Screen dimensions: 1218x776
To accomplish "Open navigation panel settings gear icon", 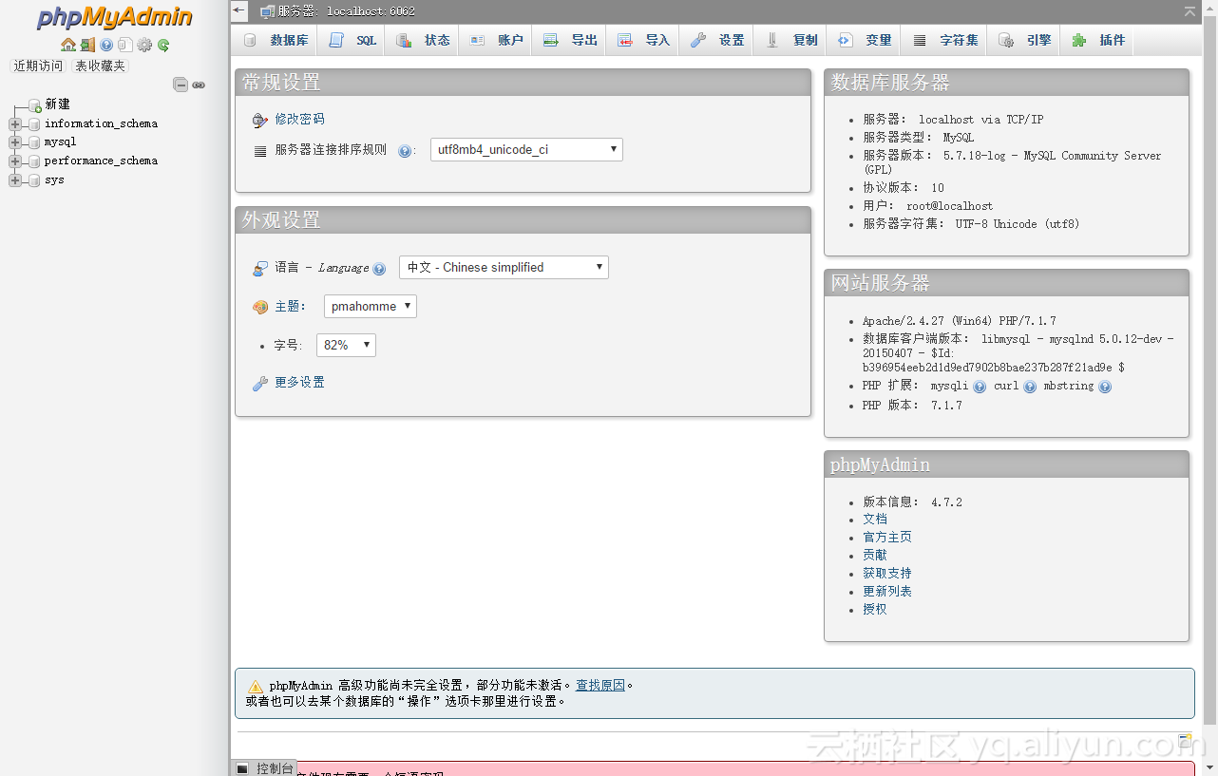I will 144,45.
